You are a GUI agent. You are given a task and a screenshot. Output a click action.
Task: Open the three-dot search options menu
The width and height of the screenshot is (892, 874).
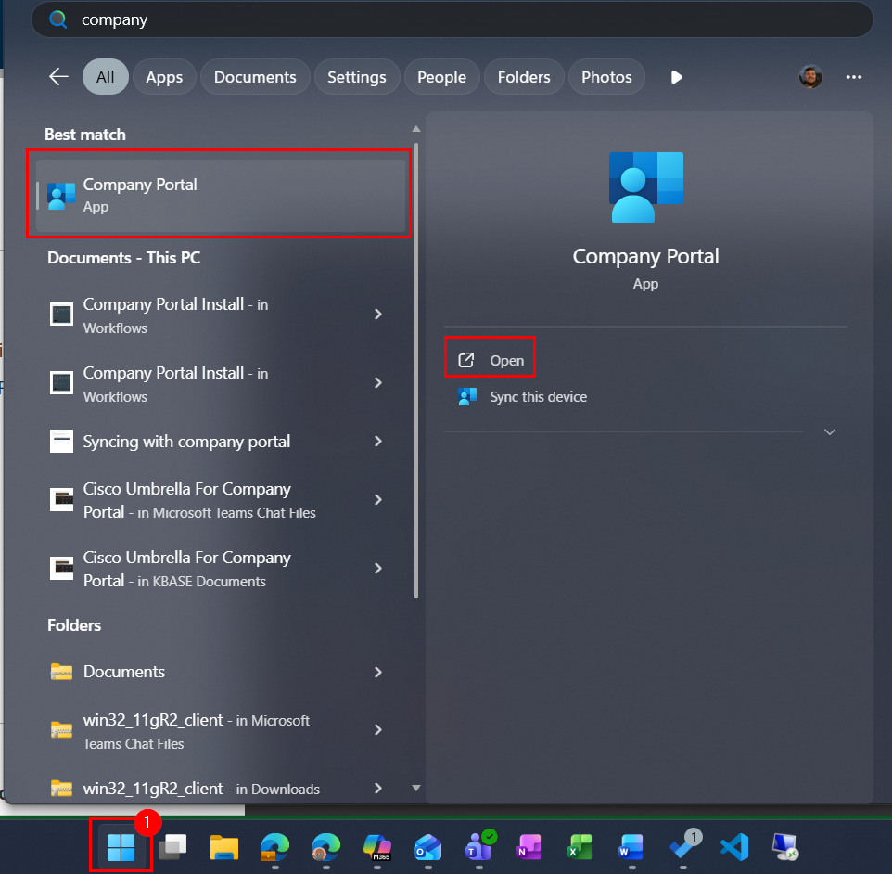[x=854, y=77]
